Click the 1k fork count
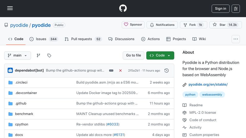Screen dimensions: 246x138 point(200,25)
